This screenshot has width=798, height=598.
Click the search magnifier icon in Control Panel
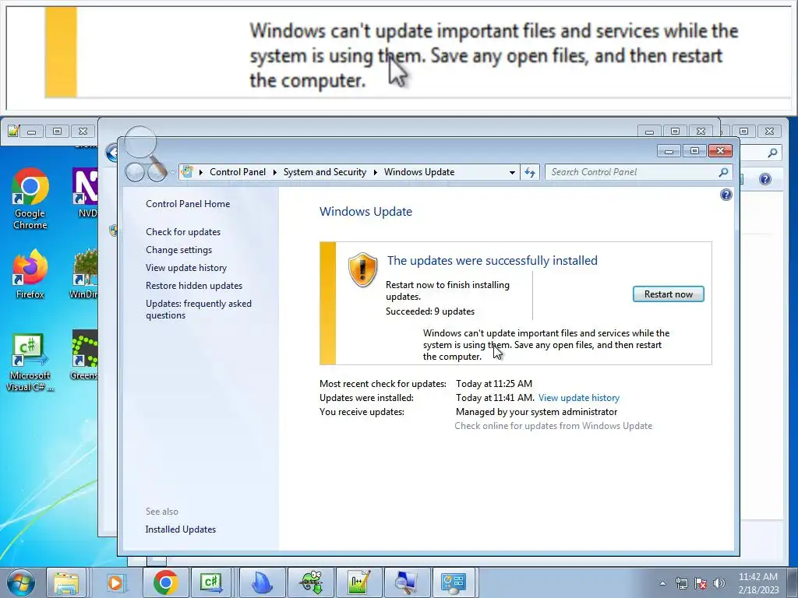pos(723,172)
